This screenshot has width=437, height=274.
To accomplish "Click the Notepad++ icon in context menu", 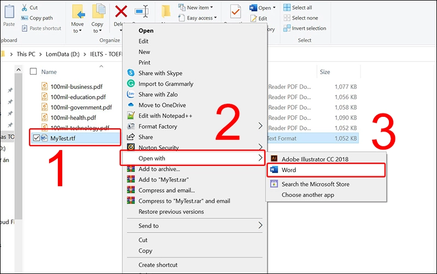I will (131, 115).
